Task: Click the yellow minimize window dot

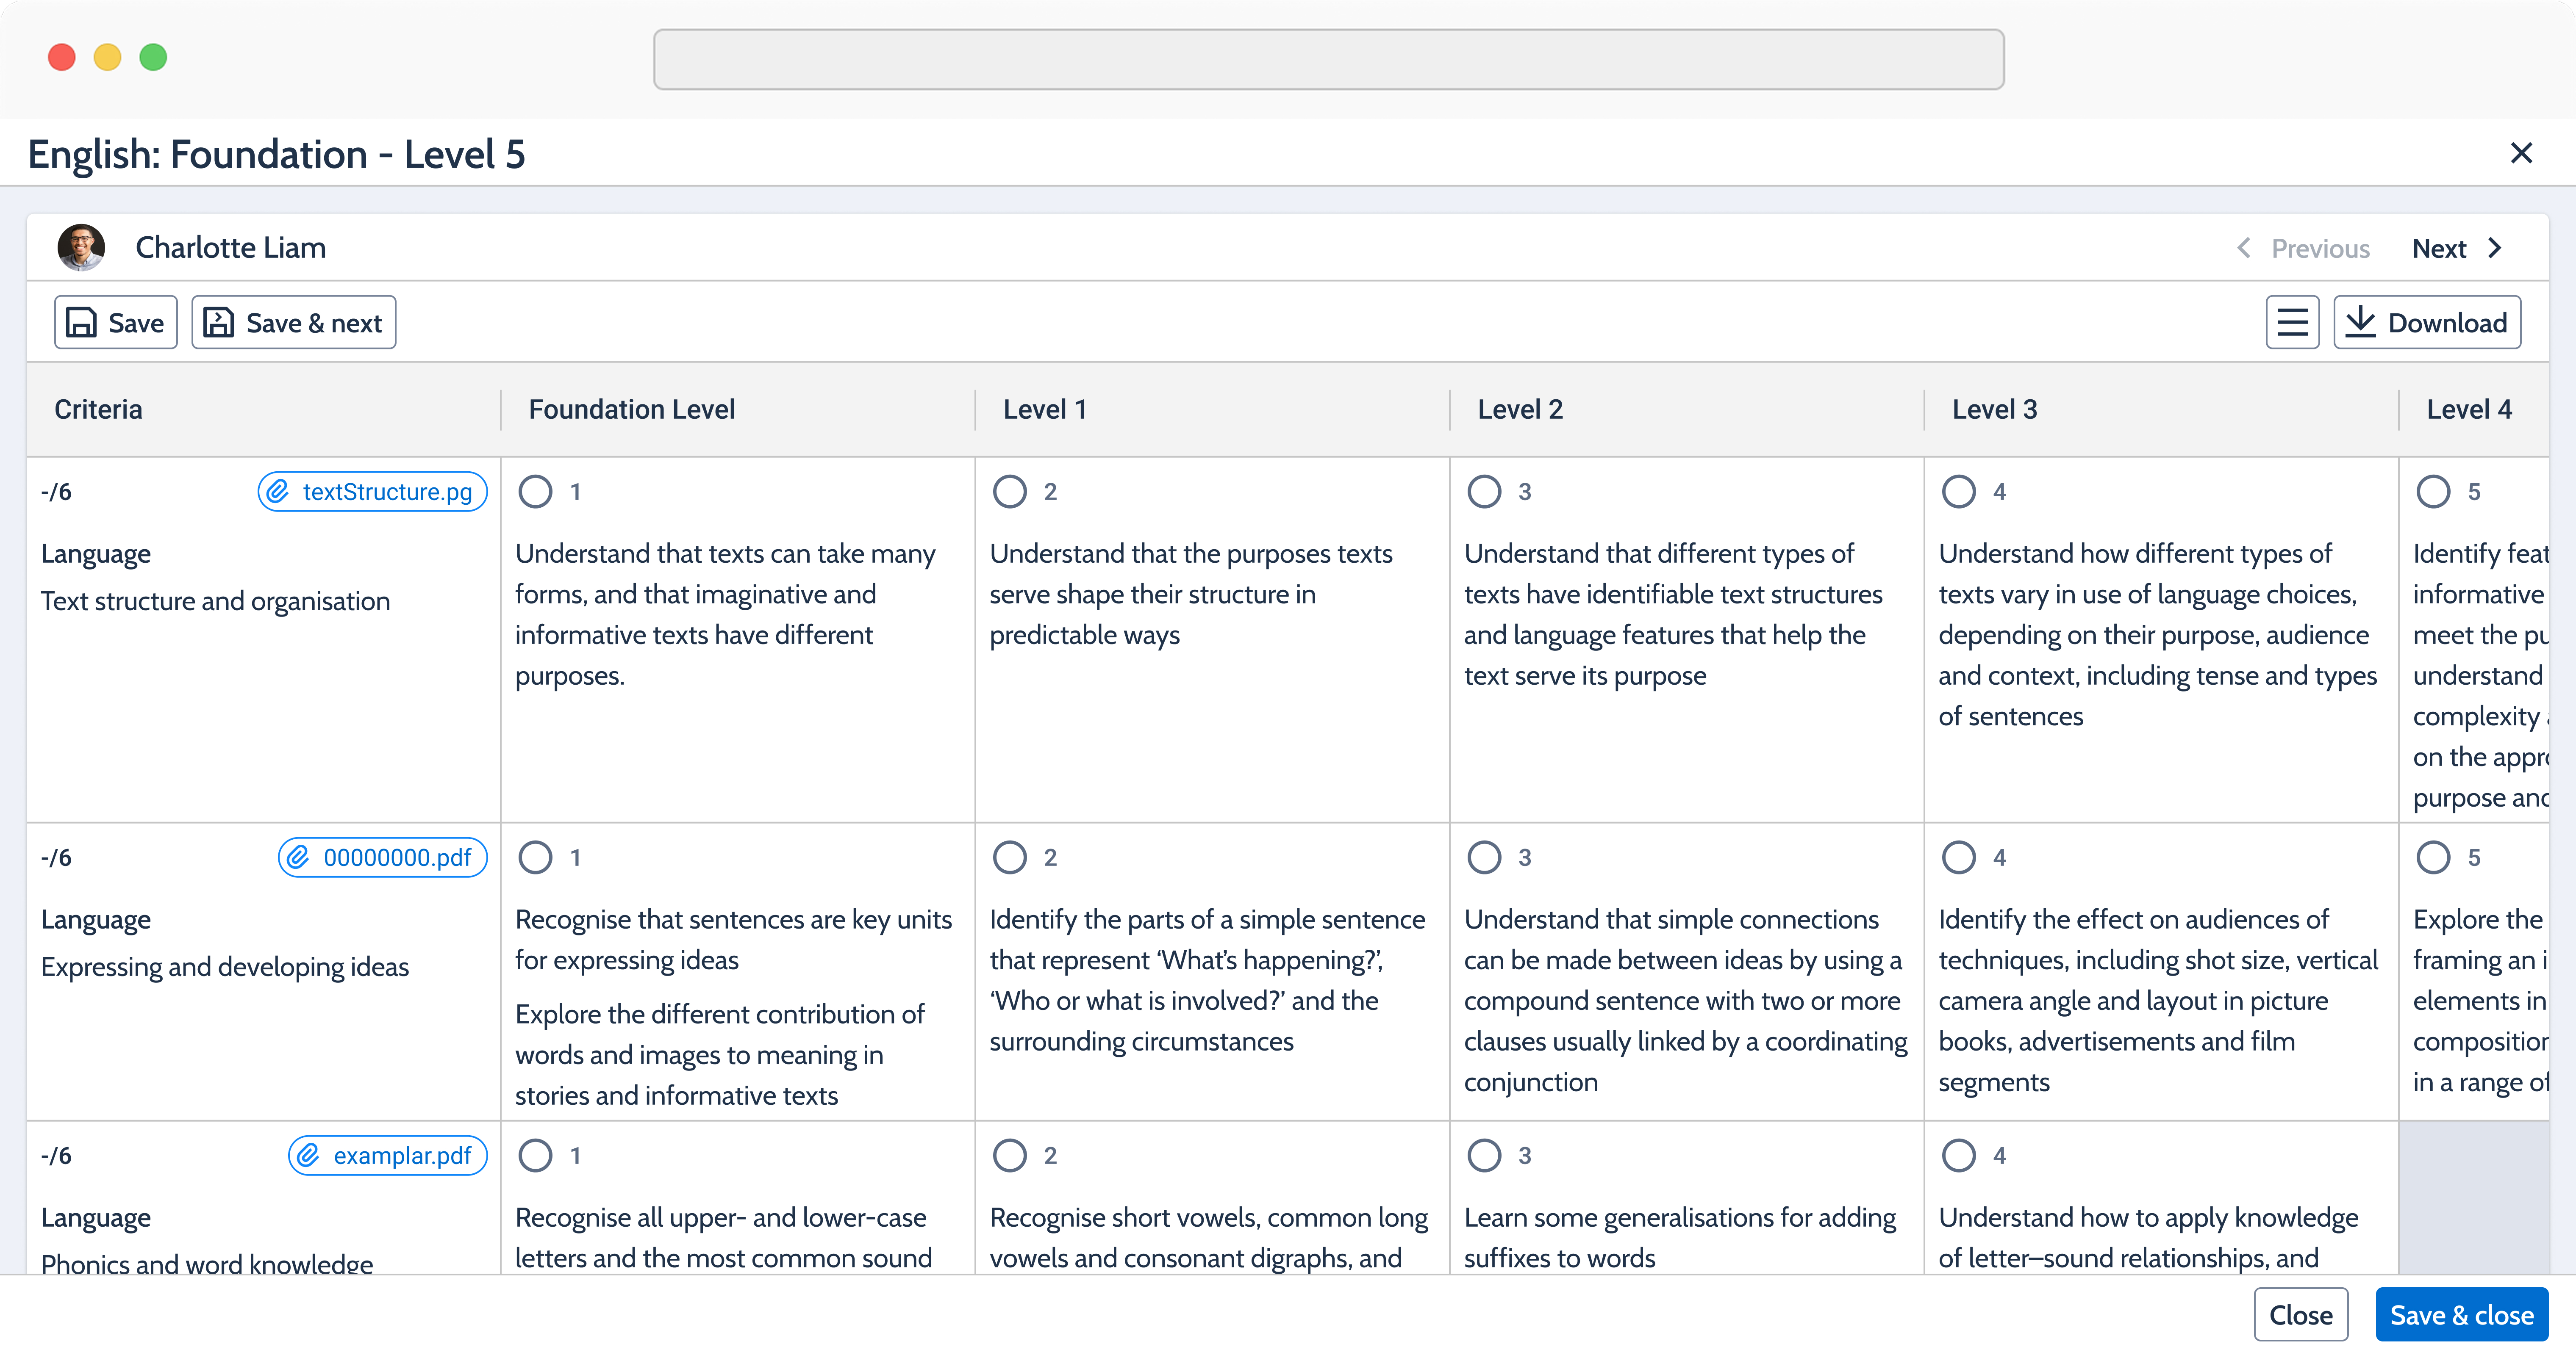Action: [x=107, y=57]
